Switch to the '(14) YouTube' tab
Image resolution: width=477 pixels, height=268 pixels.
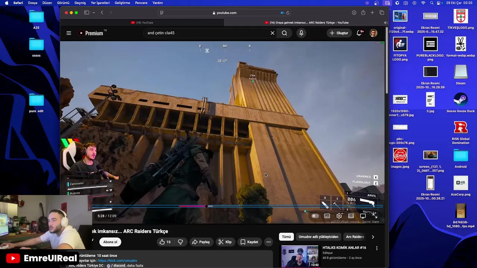tap(142, 23)
